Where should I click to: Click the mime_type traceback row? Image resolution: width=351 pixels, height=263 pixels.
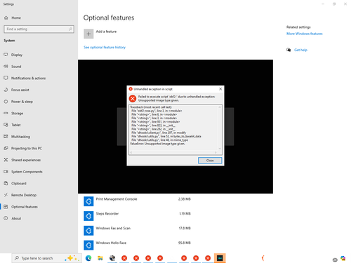click(159, 140)
